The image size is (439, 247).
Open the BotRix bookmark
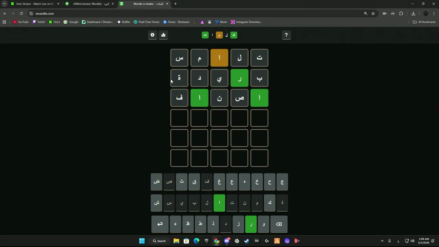123,22
